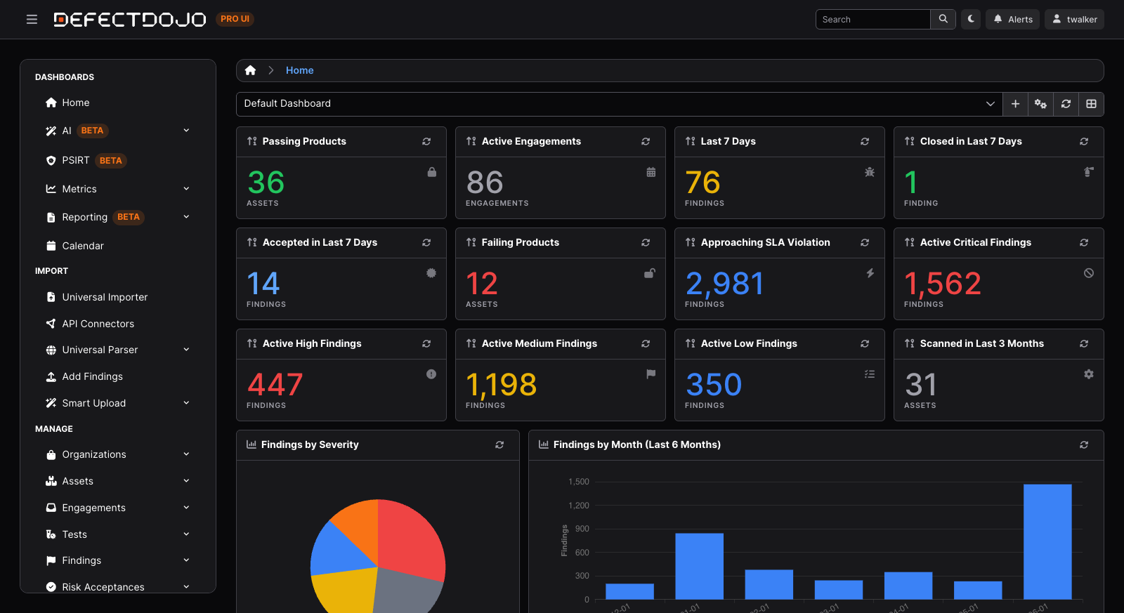
Task: Follow the Home breadcrumb link
Action: [x=299, y=70]
